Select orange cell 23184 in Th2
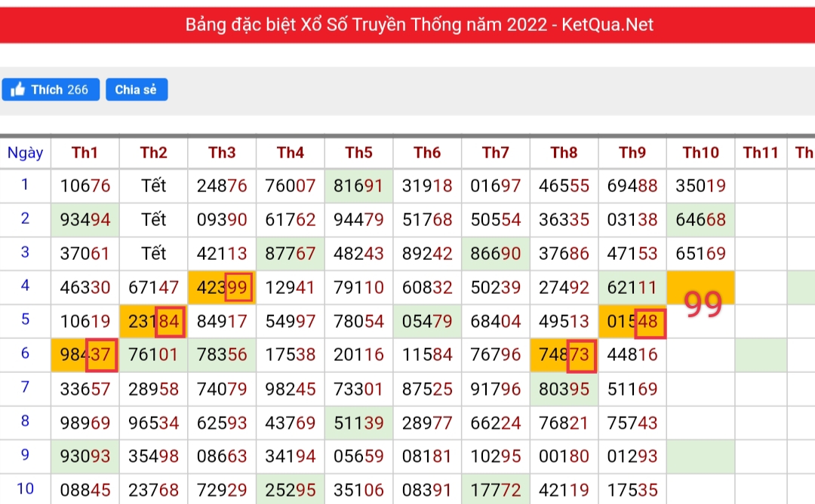Viewport: 815px width, 504px height. click(x=153, y=322)
